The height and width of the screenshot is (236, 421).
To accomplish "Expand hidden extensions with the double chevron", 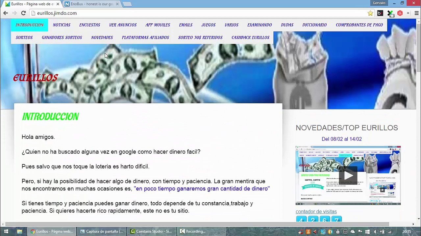I will click(408, 13).
